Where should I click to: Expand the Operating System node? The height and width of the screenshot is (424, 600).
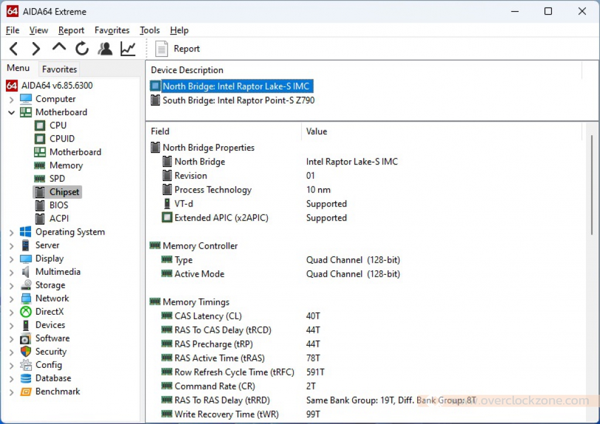[12, 232]
